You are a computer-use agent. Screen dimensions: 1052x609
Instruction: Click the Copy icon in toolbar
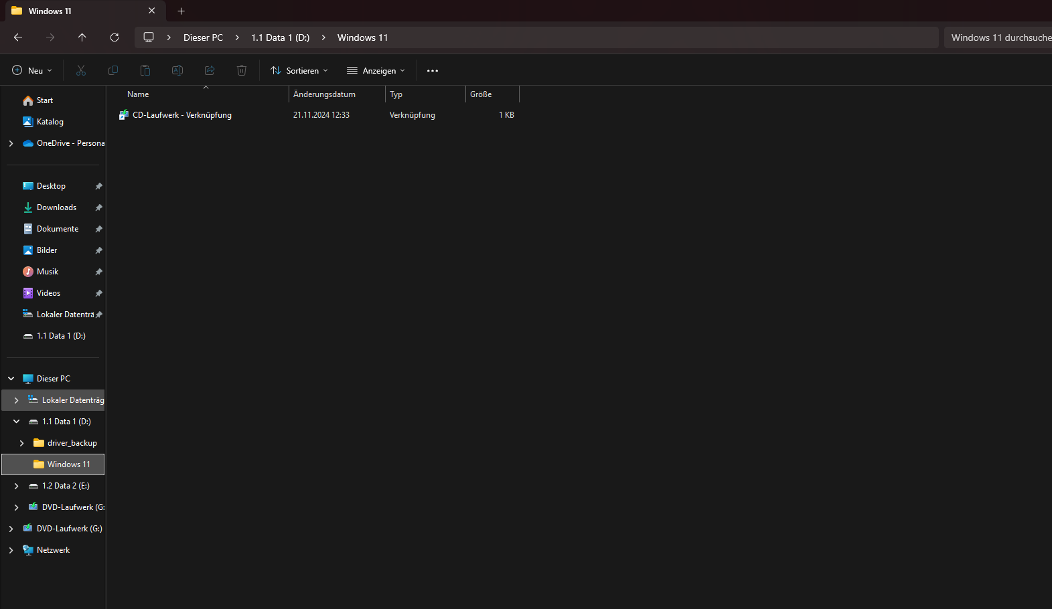click(x=113, y=70)
